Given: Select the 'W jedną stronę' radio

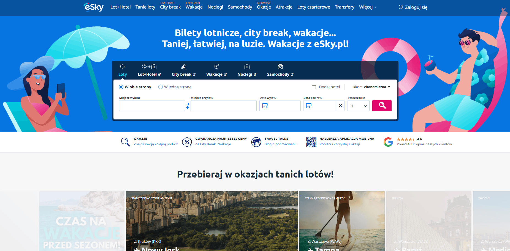Looking at the screenshot, I should tap(161, 87).
